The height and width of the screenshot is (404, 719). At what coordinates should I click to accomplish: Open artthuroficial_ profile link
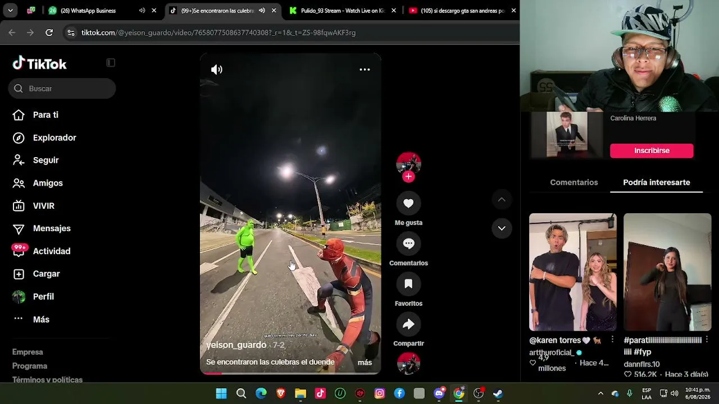pyautogui.click(x=552, y=352)
